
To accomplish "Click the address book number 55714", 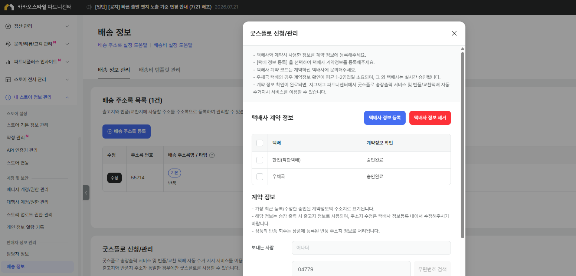I will 138,178.
